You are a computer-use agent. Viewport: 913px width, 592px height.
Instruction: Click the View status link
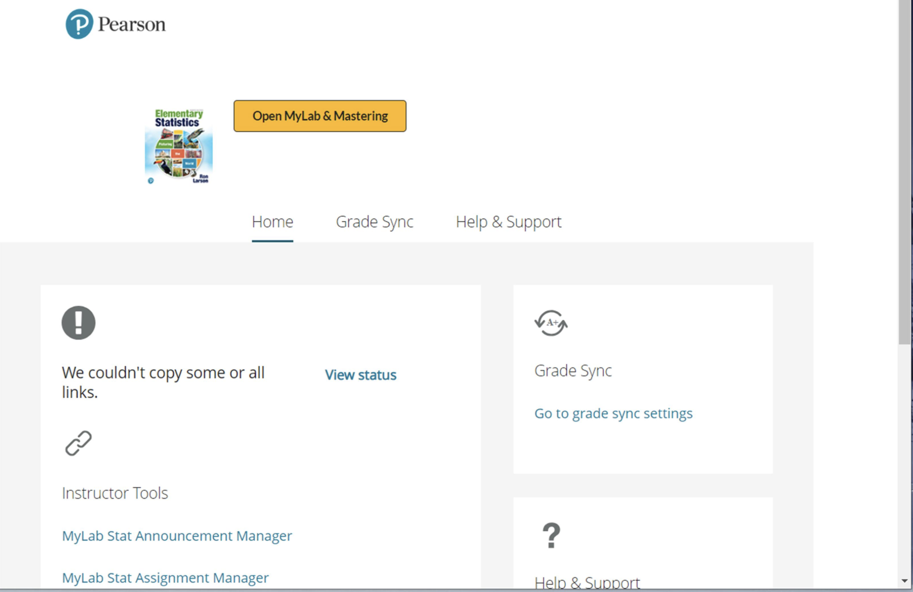[360, 375]
